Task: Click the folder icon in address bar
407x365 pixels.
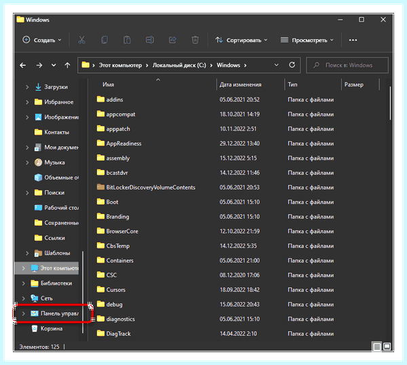Action: click(85, 65)
